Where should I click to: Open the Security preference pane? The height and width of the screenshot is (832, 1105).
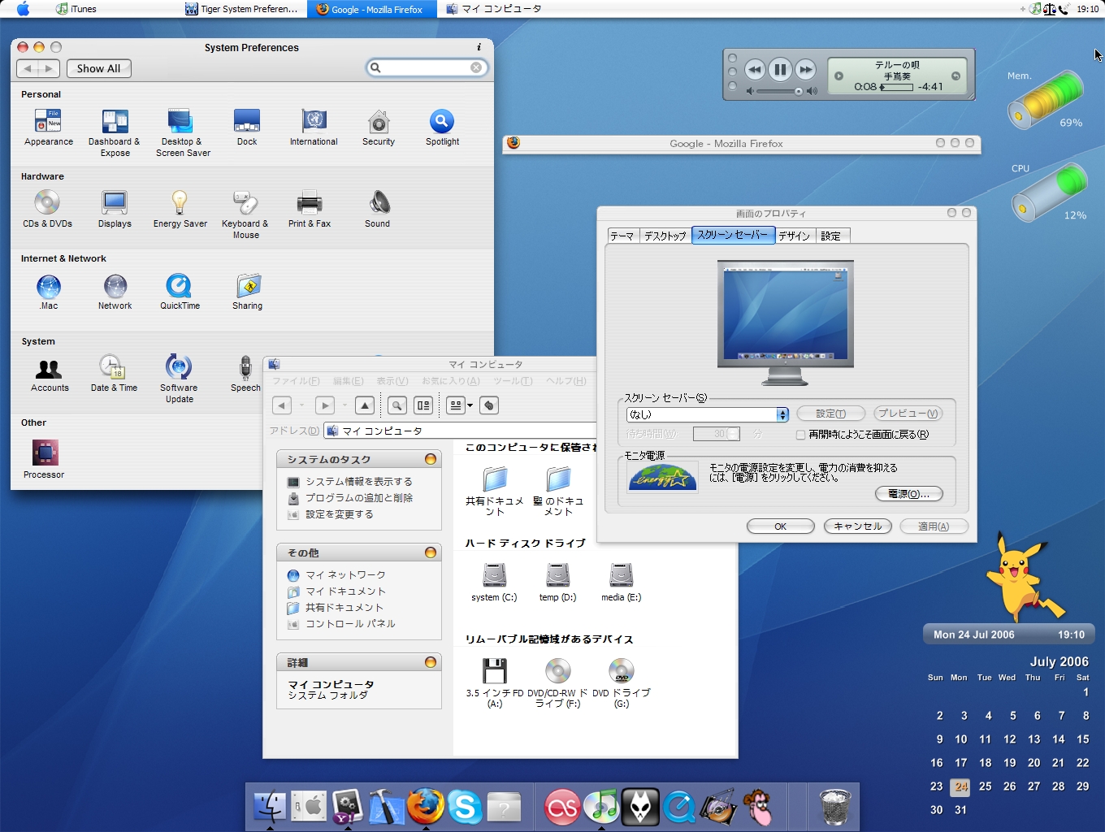click(x=379, y=128)
